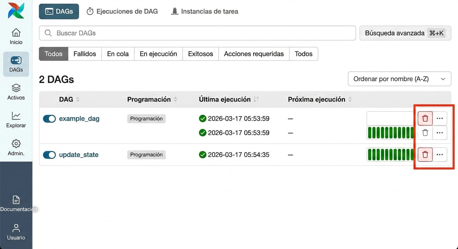Delete update_state using its trash icon
The height and width of the screenshot is (249, 458).
pos(425,155)
